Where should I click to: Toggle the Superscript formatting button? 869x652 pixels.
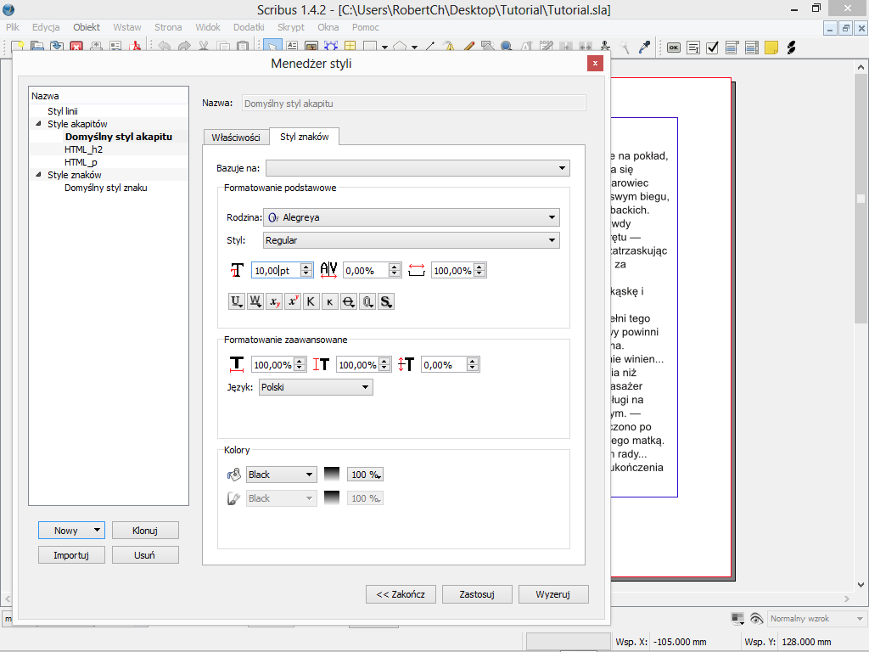click(x=293, y=301)
